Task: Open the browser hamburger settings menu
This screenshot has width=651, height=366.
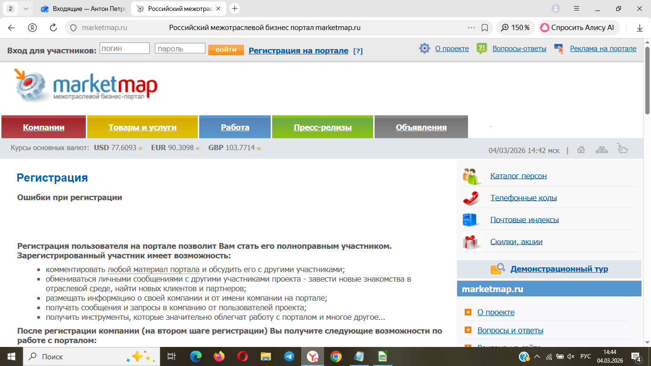Action: (x=577, y=9)
